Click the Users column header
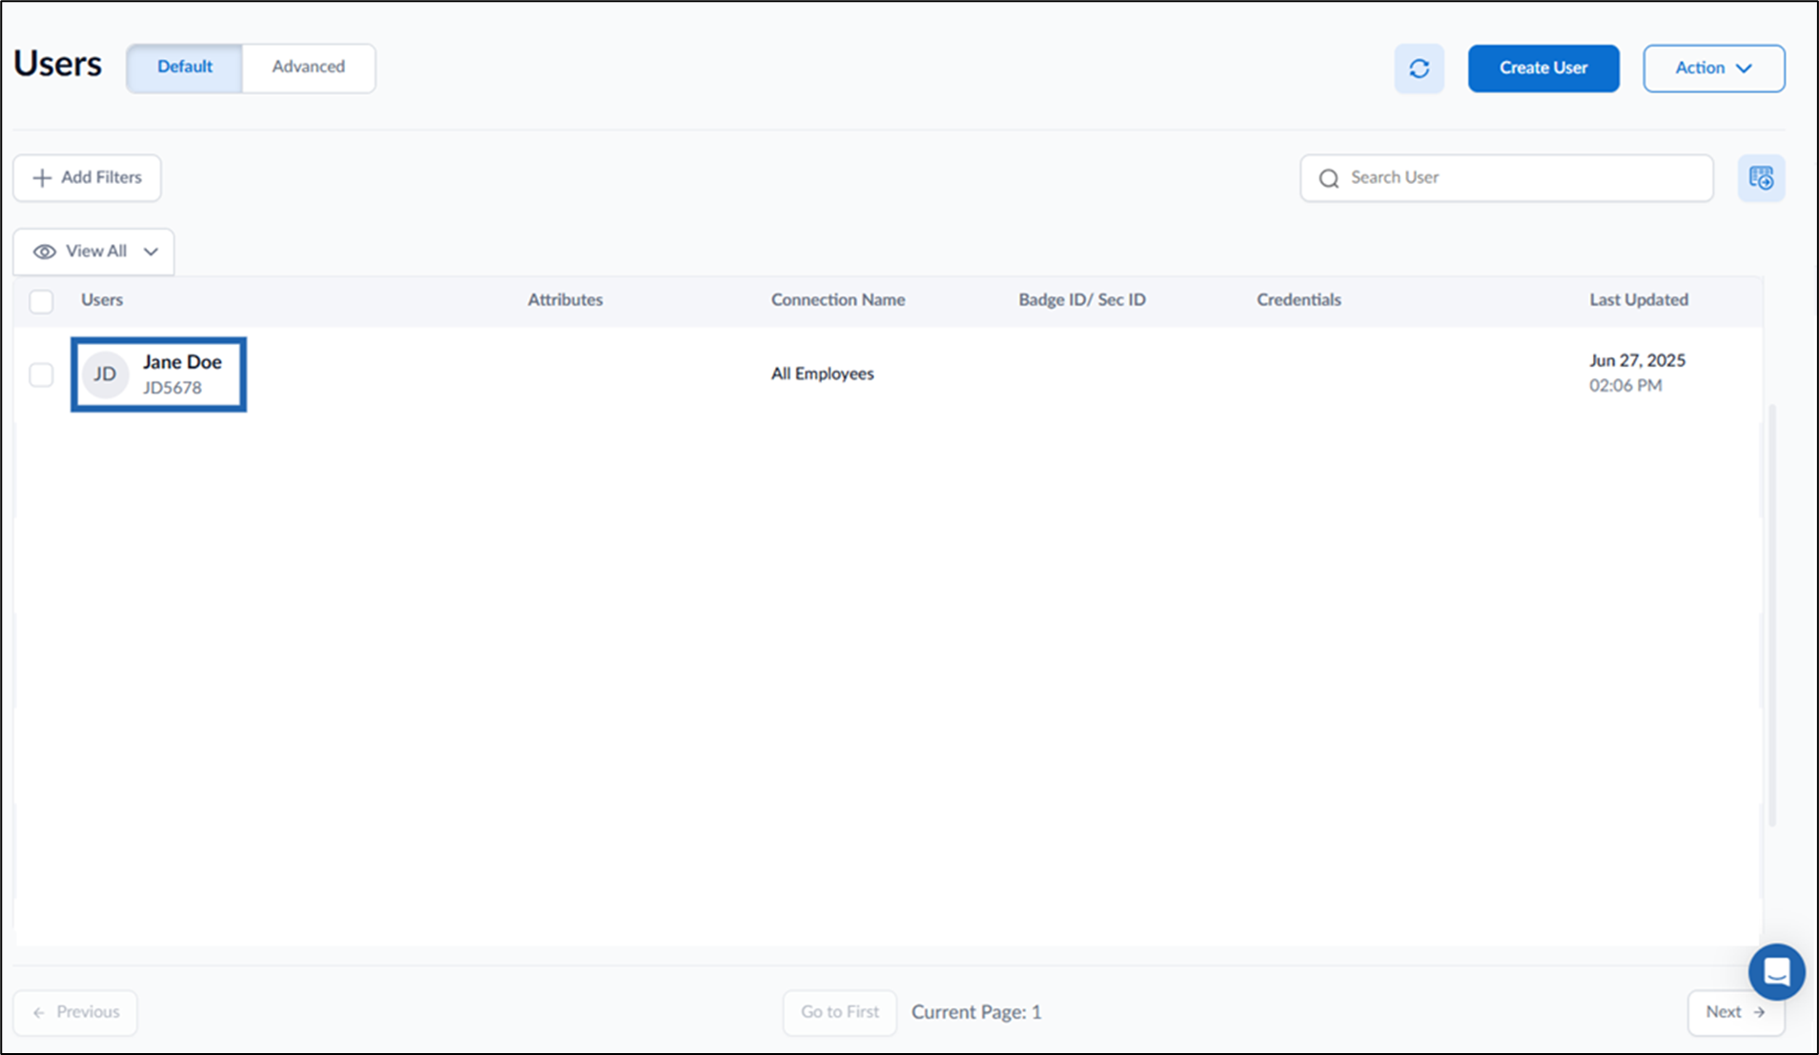 coord(102,299)
